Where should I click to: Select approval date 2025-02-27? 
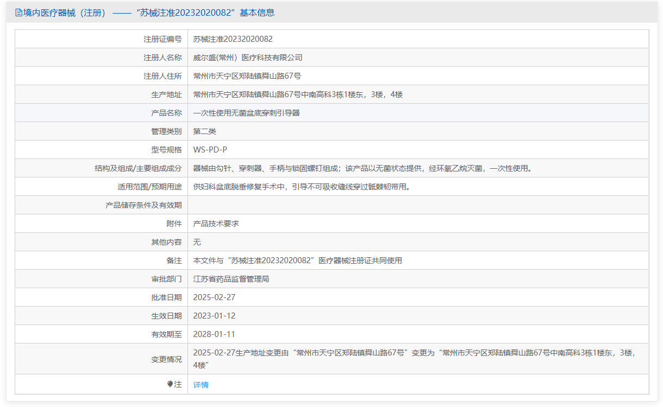214,297
